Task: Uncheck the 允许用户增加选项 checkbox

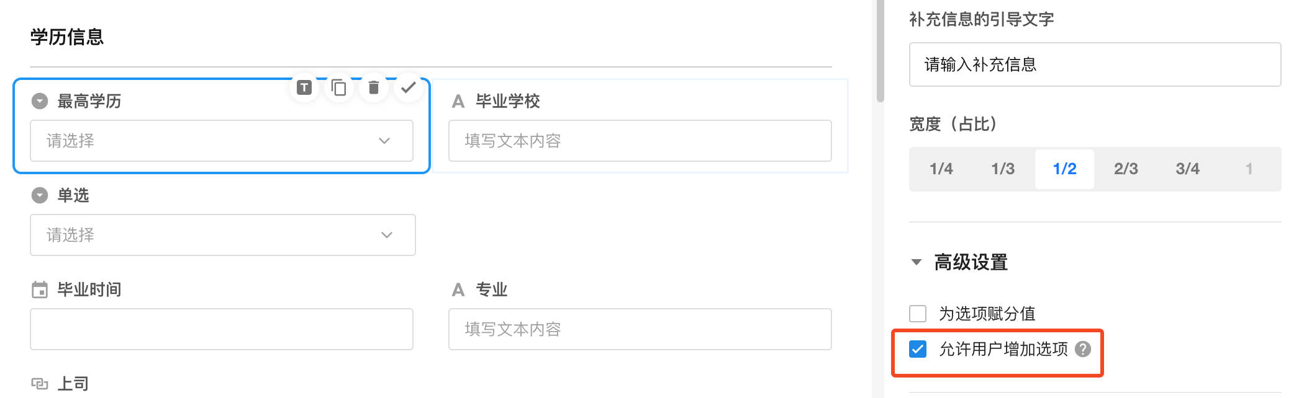Action: [x=918, y=349]
